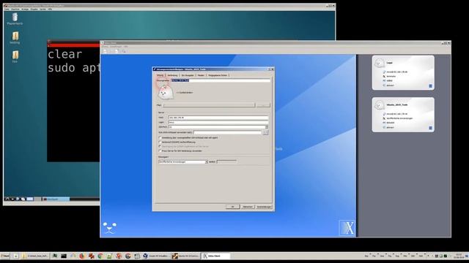Click the seal icon on the Ubuntu_2015_Tasks card
Viewport: 469px width, 263px height.
380,105
